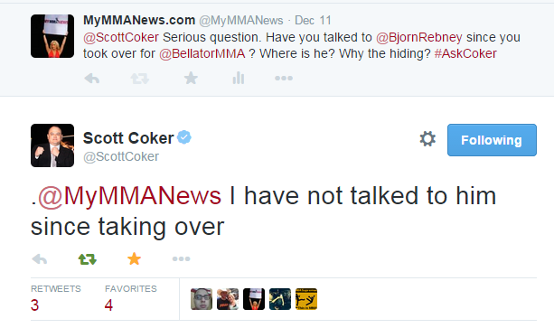The width and height of the screenshot is (554, 328).
Task: Open the @BellatorMMA mention link
Action: 202,53
